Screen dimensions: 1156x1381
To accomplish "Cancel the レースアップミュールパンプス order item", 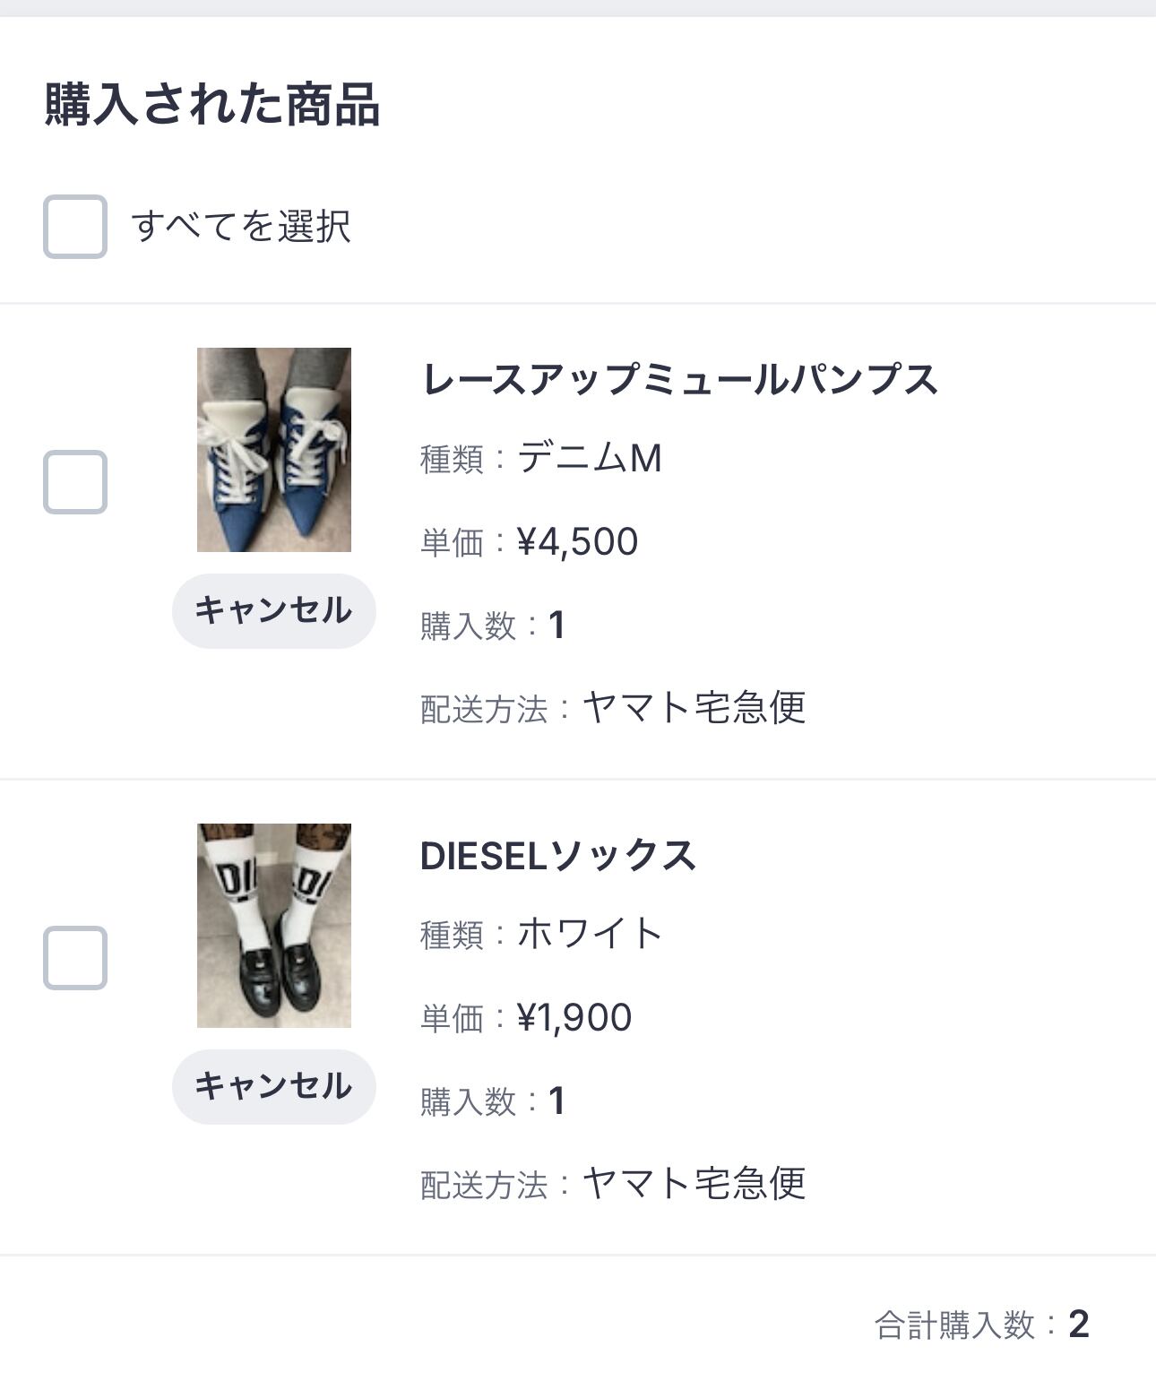I will tap(273, 610).
